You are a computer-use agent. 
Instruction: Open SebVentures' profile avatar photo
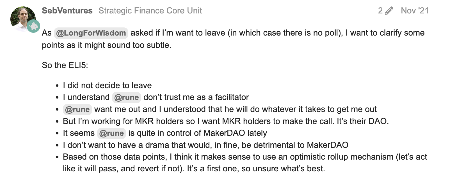[23, 19]
